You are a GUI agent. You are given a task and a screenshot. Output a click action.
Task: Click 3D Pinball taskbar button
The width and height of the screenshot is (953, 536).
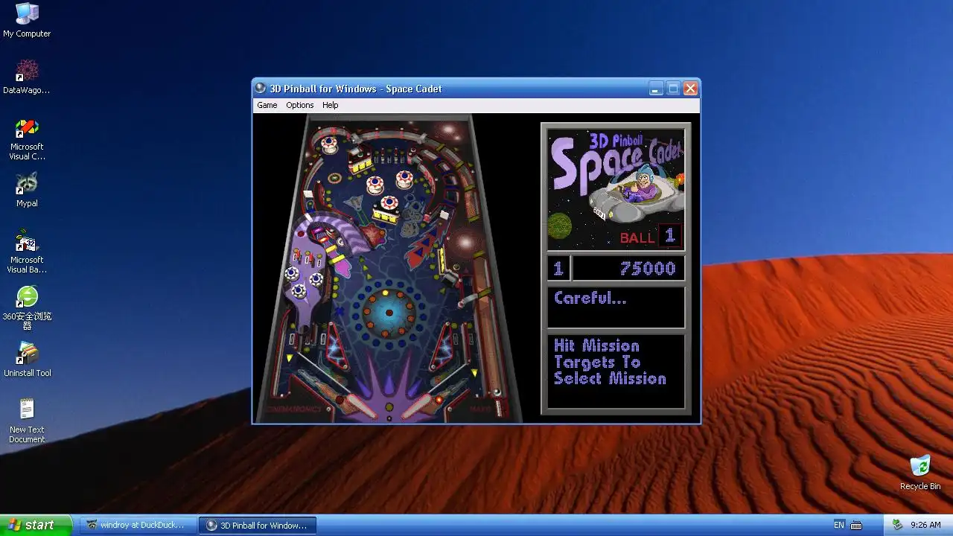258,525
